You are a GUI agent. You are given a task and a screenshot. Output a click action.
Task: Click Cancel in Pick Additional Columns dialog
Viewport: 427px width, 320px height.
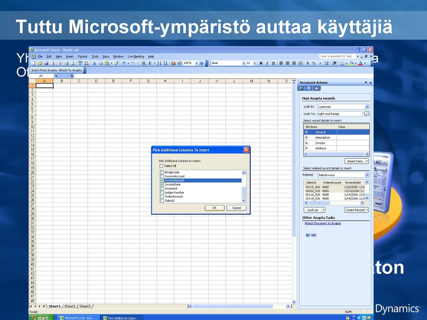(x=236, y=208)
